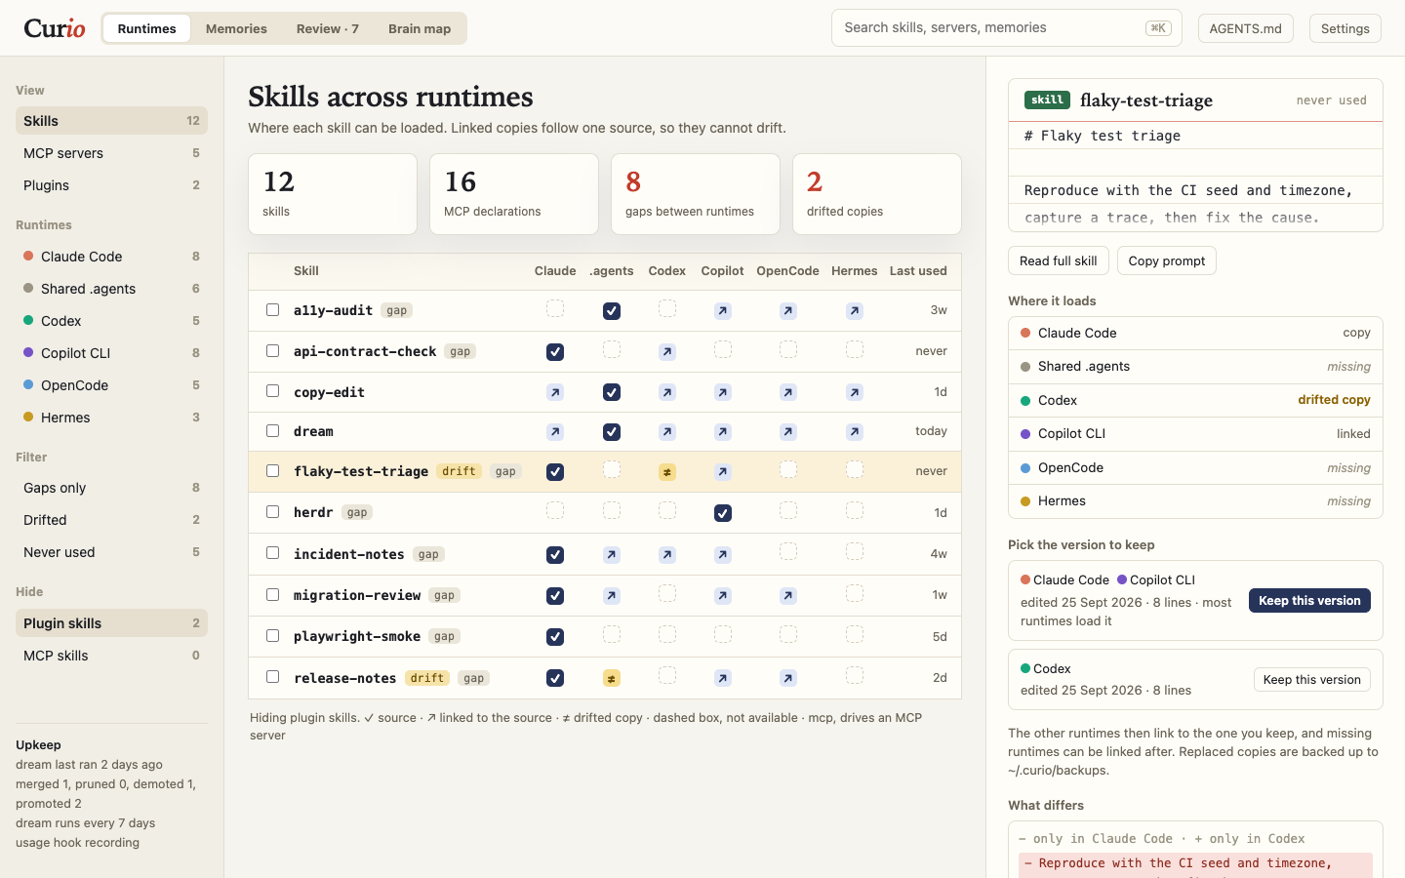Click Read full skill button
This screenshot has height=878, width=1405.
[1059, 260]
